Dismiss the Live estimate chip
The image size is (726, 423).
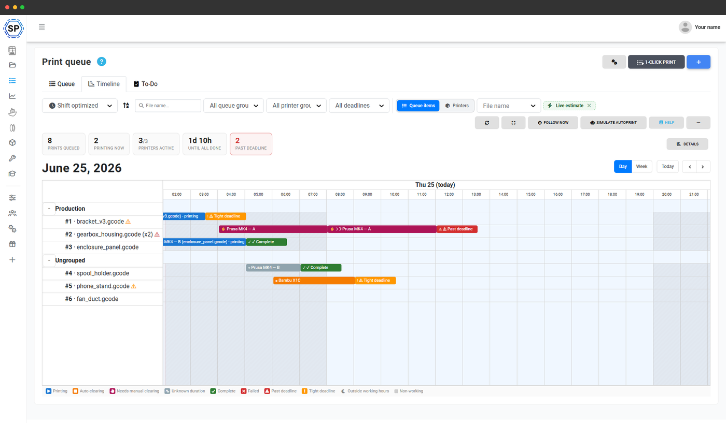coord(589,106)
